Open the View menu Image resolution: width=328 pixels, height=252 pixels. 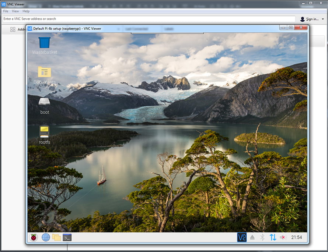15,11
